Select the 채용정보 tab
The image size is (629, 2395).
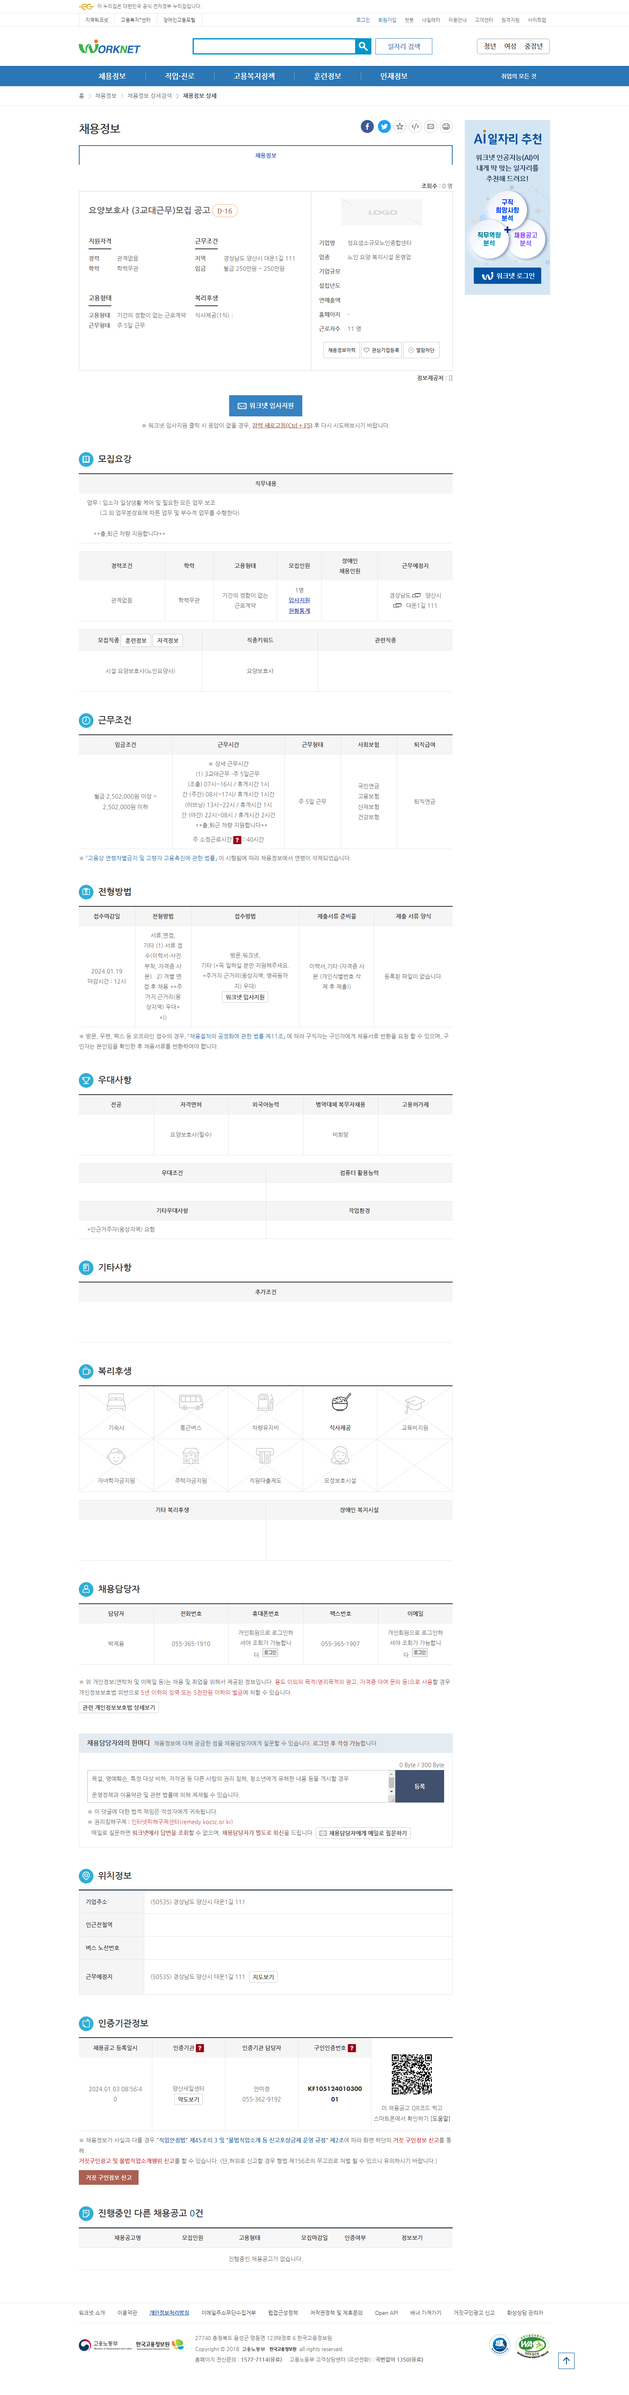266,155
